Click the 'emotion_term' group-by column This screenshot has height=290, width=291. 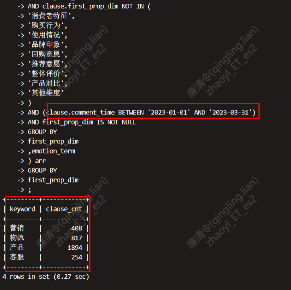pyautogui.click(x=53, y=151)
